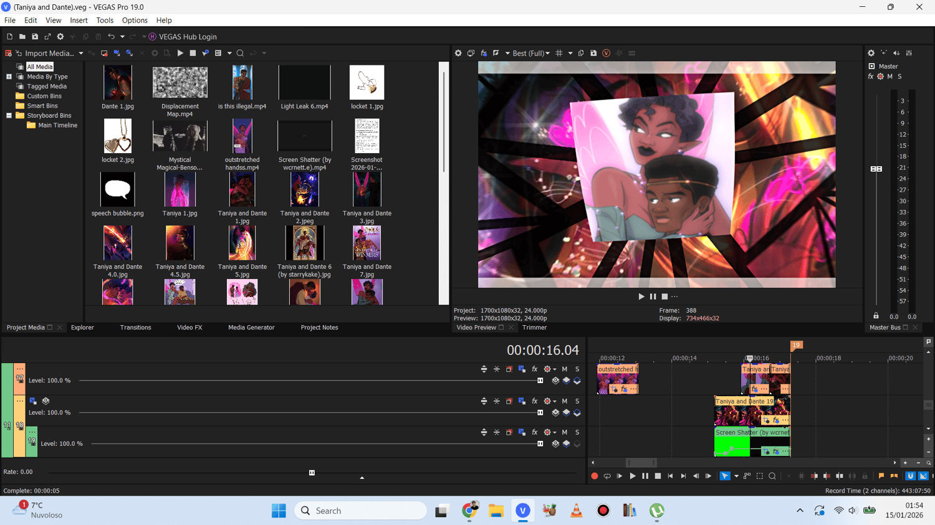Image resolution: width=935 pixels, height=525 pixels.
Task: Open Master FX on the master bus
Action: [871, 77]
